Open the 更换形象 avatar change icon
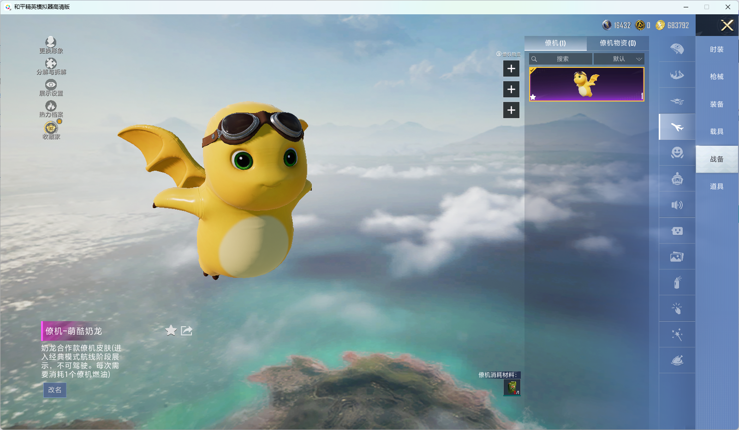Viewport: 739px width, 430px height. (x=51, y=43)
